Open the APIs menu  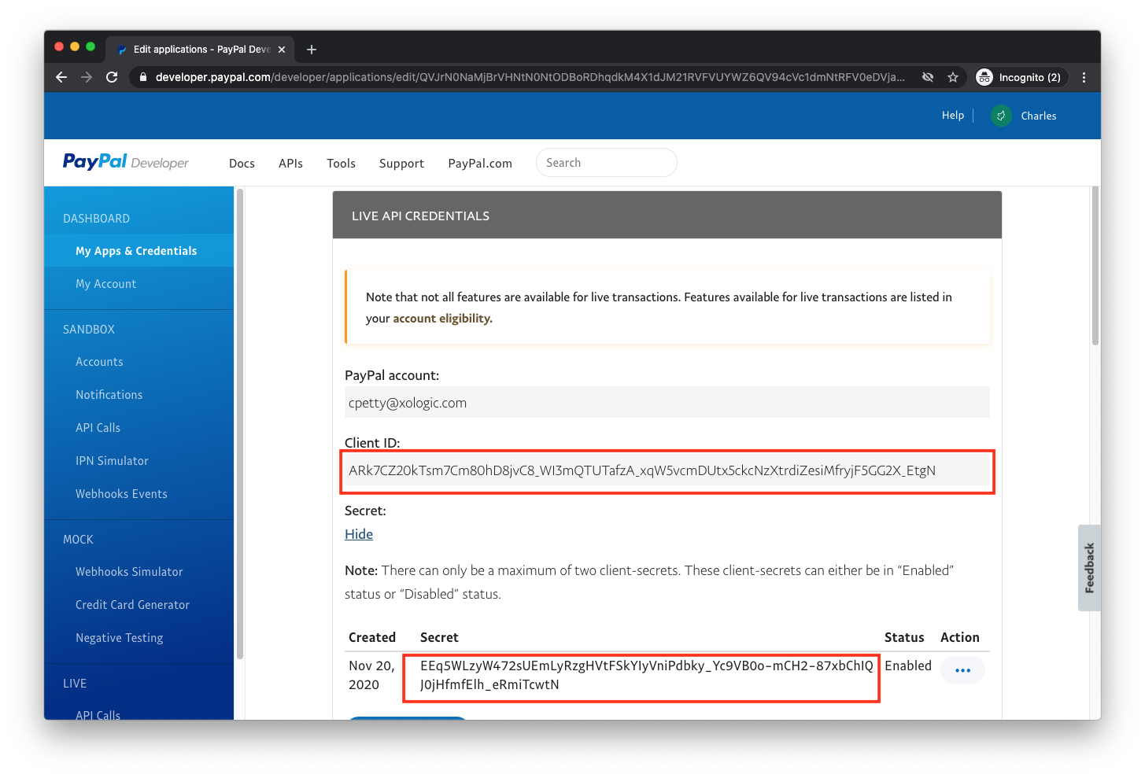(x=290, y=164)
